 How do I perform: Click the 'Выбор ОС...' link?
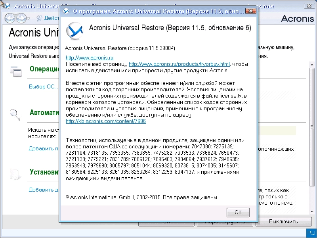click(43, 86)
